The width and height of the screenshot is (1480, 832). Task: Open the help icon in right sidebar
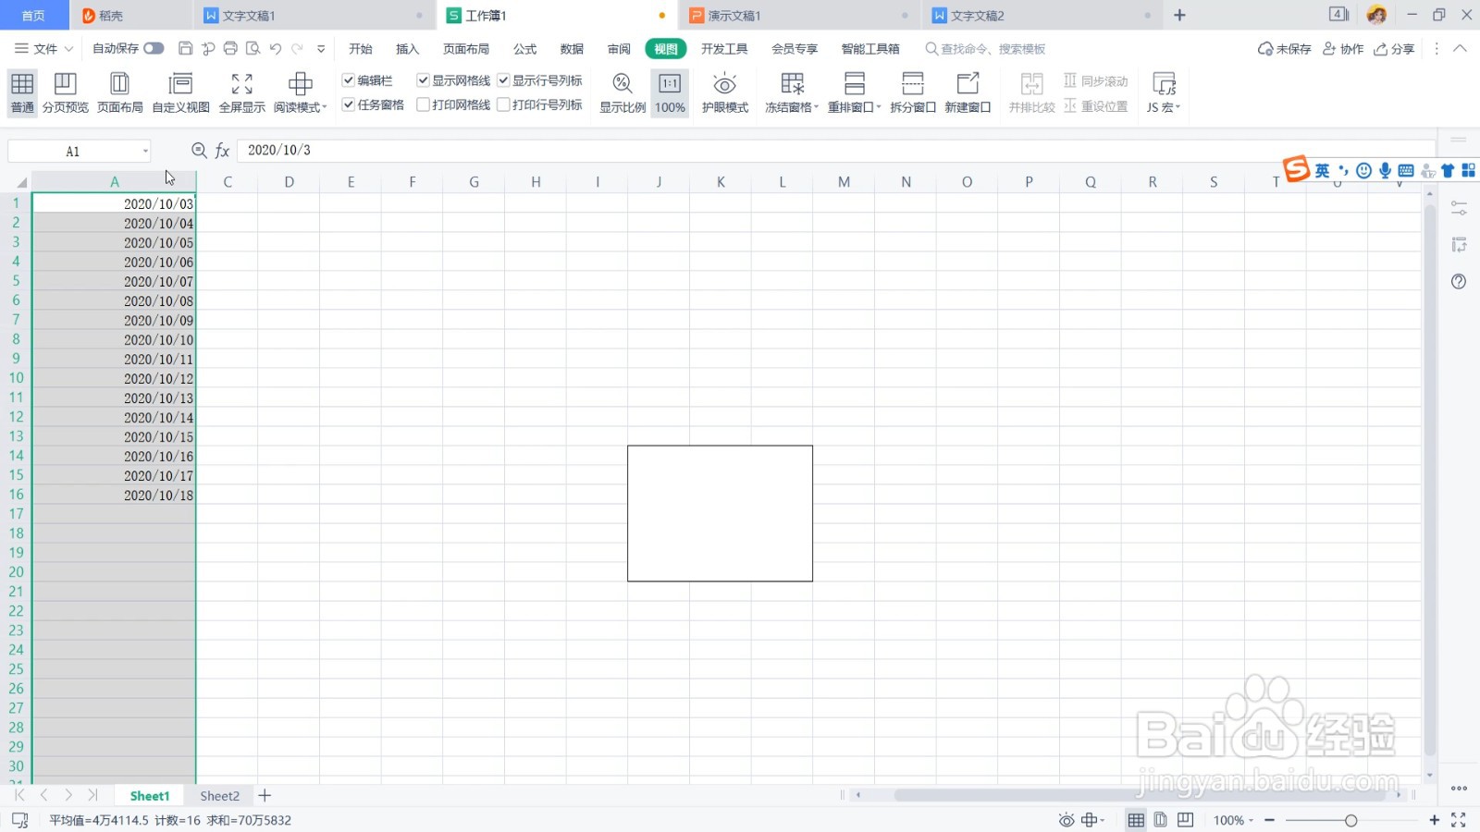[x=1459, y=281]
